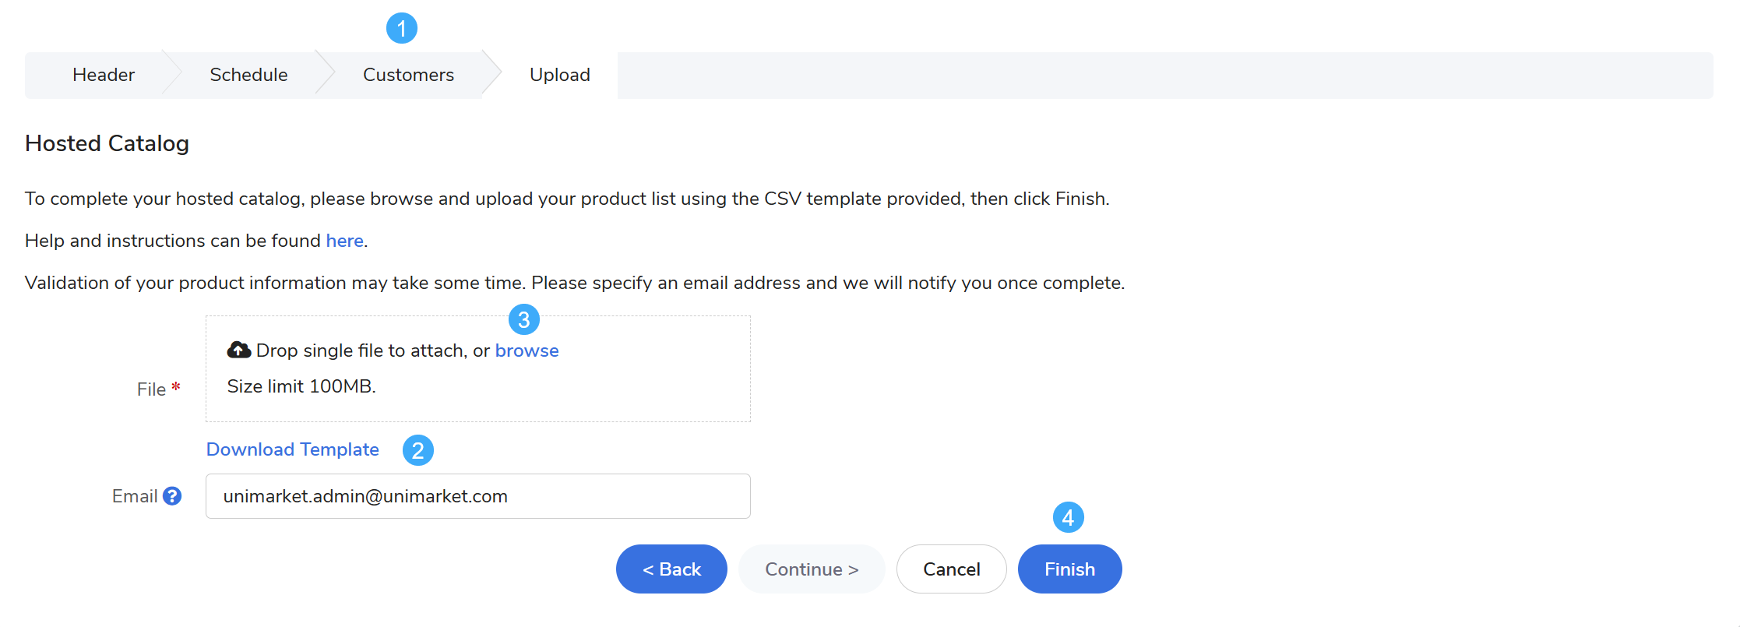Open the Header step tab
This screenshot has height=627, width=1740.
(x=104, y=75)
